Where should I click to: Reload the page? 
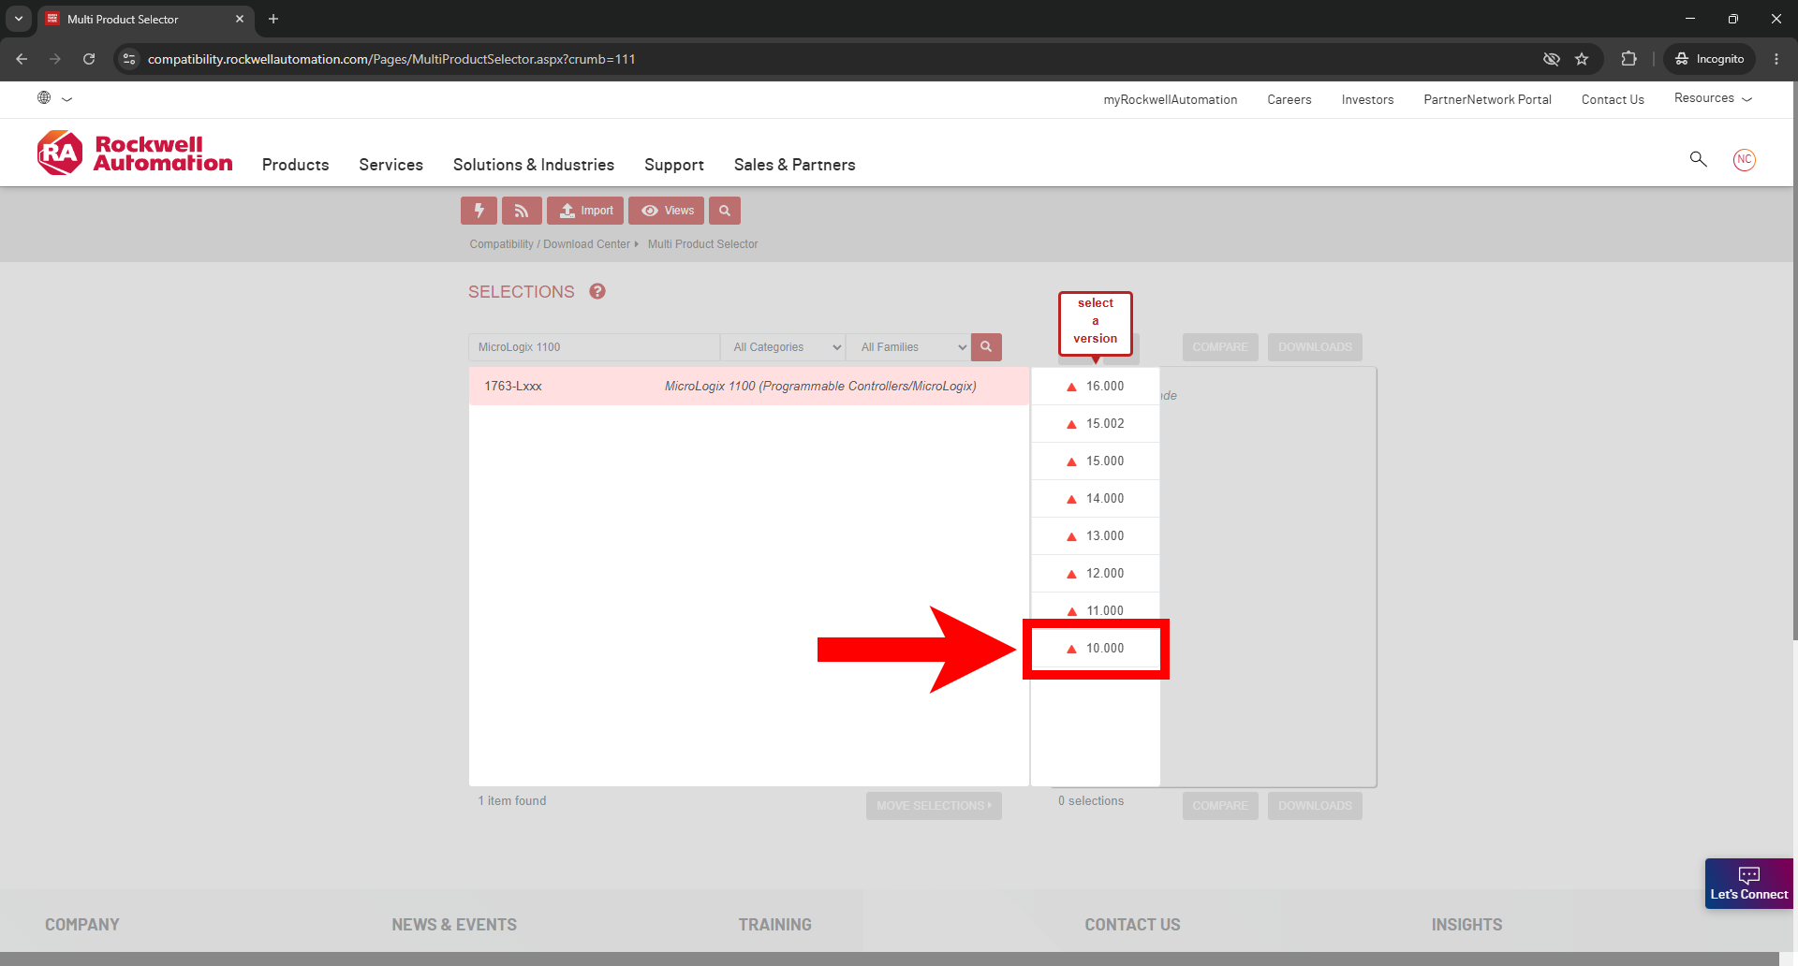point(89,59)
